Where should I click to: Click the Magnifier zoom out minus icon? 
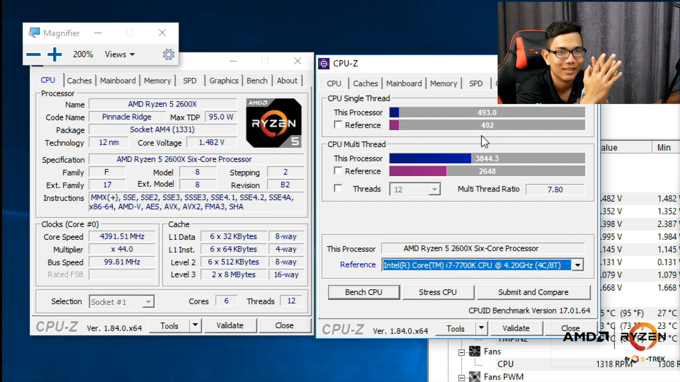point(33,54)
